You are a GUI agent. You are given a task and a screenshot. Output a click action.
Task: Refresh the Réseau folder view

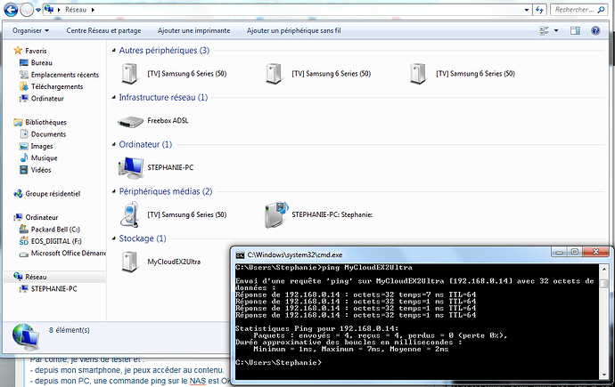coord(540,10)
